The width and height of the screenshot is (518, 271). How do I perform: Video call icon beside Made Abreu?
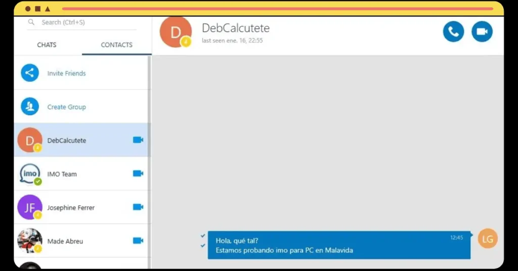click(138, 241)
